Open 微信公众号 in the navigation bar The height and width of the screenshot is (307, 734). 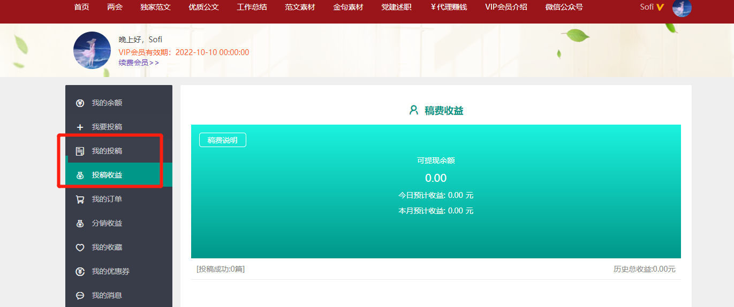click(x=564, y=7)
